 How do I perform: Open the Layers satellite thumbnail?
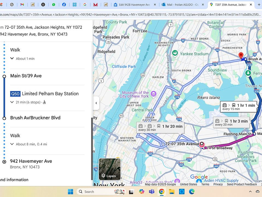click(110, 169)
